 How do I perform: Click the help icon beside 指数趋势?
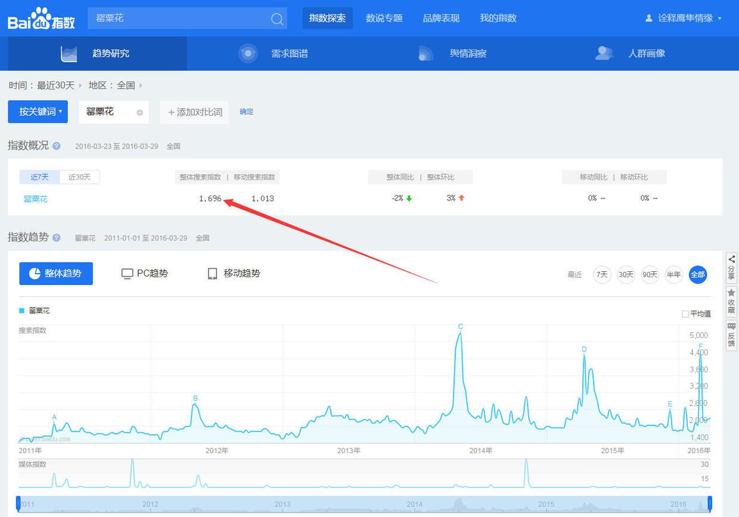(x=57, y=237)
